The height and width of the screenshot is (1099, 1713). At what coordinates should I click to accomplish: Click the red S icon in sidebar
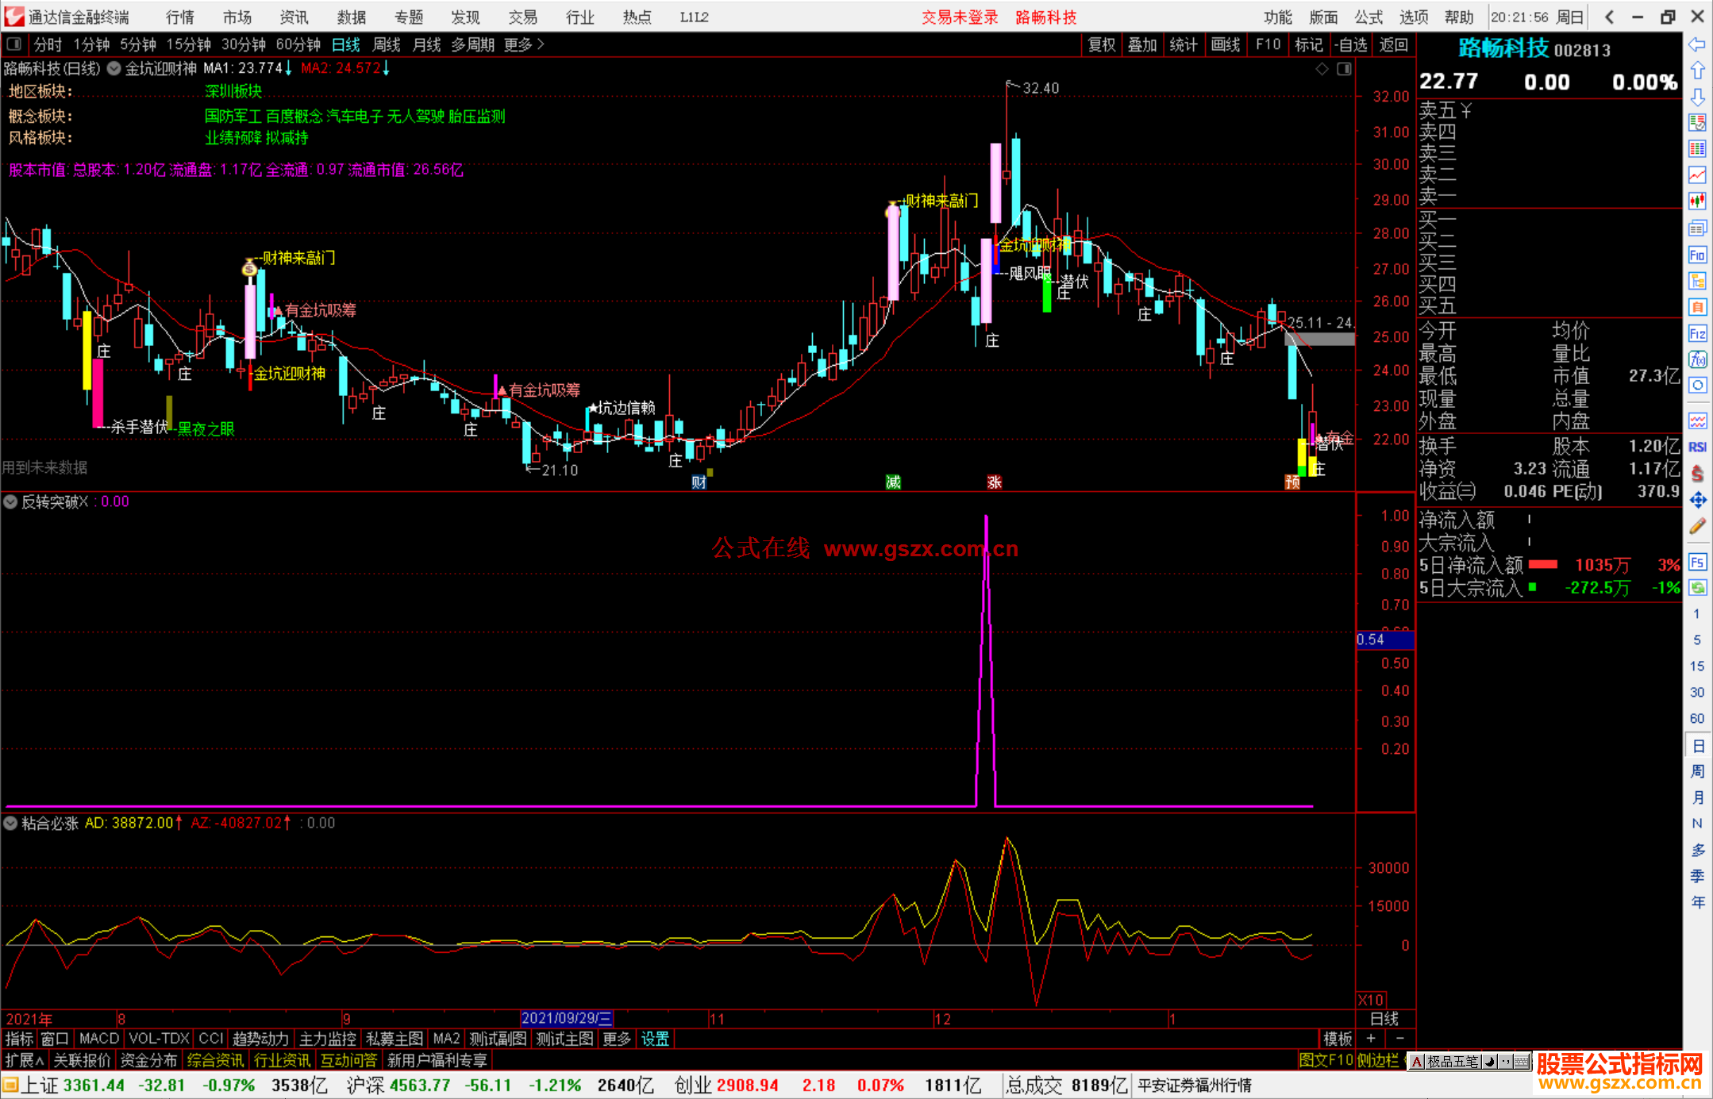click(x=1697, y=474)
